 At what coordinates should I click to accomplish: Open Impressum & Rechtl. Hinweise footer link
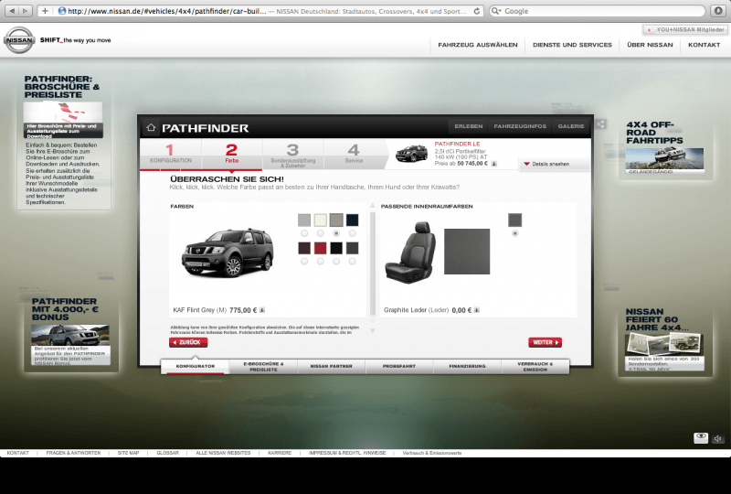point(347,453)
